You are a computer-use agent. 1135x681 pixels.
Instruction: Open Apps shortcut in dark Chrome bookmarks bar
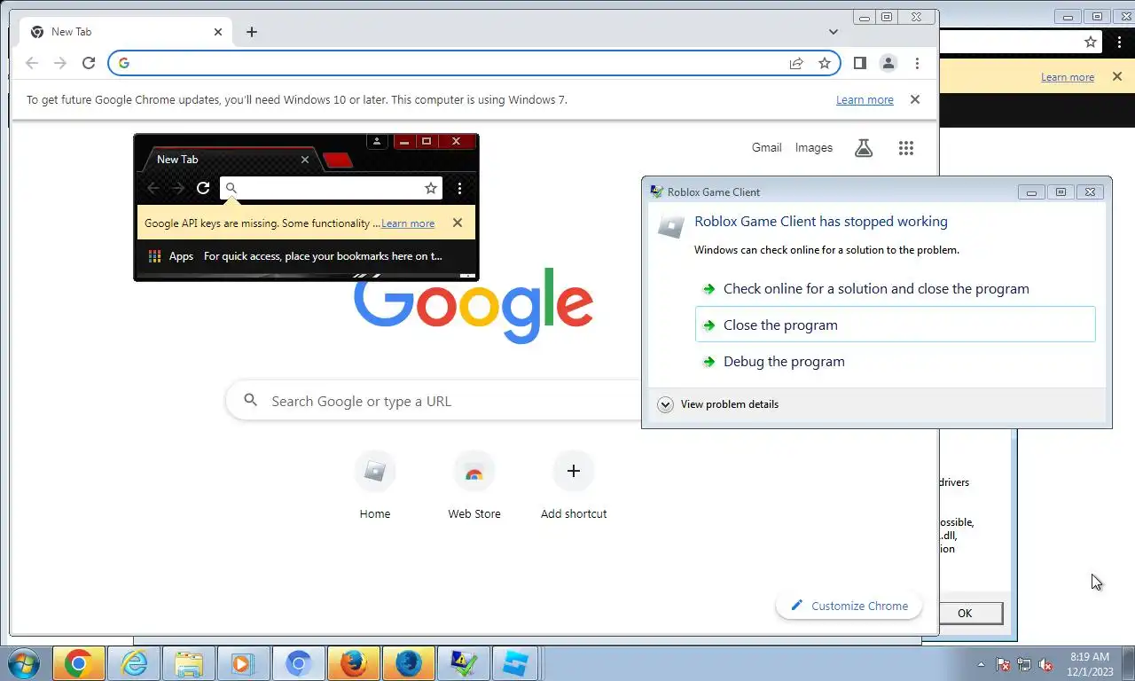pyautogui.click(x=171, y=256)
